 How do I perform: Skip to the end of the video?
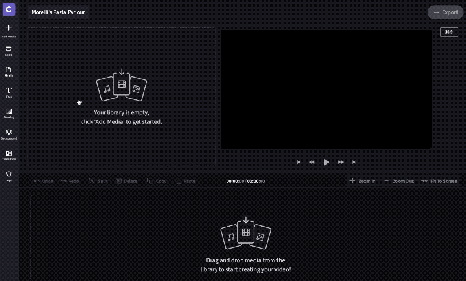pos(353,162)
